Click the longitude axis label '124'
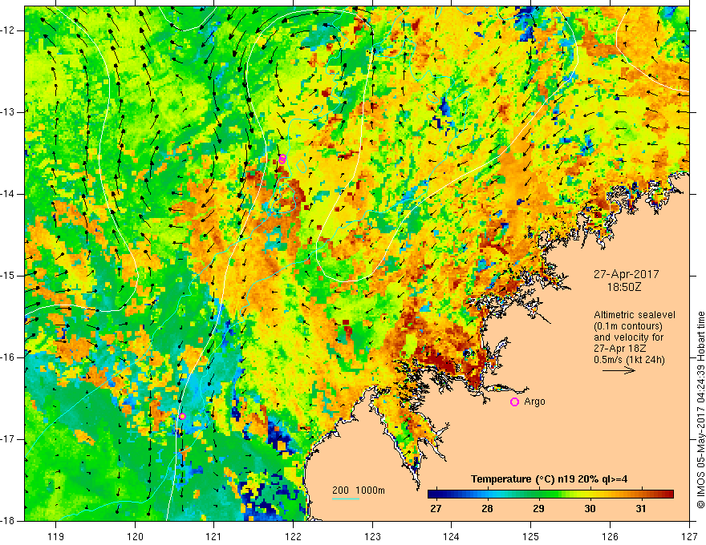706x545 pixels. 452,536
